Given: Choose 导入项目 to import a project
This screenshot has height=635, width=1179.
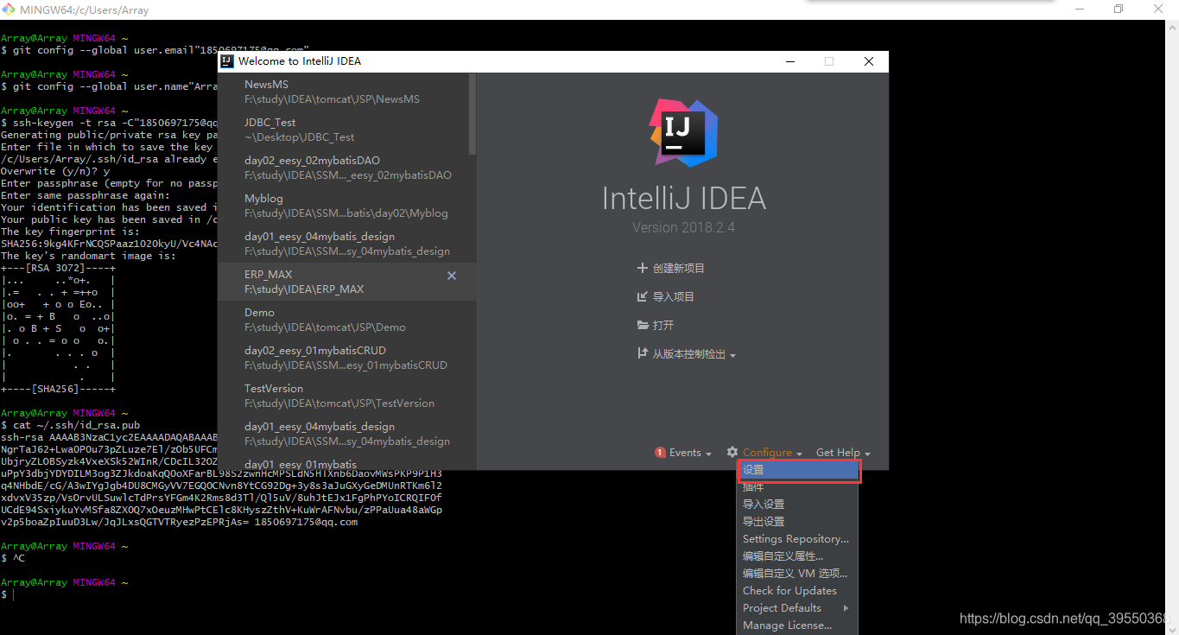Looking at the screenshot, I should coord(665,296).
